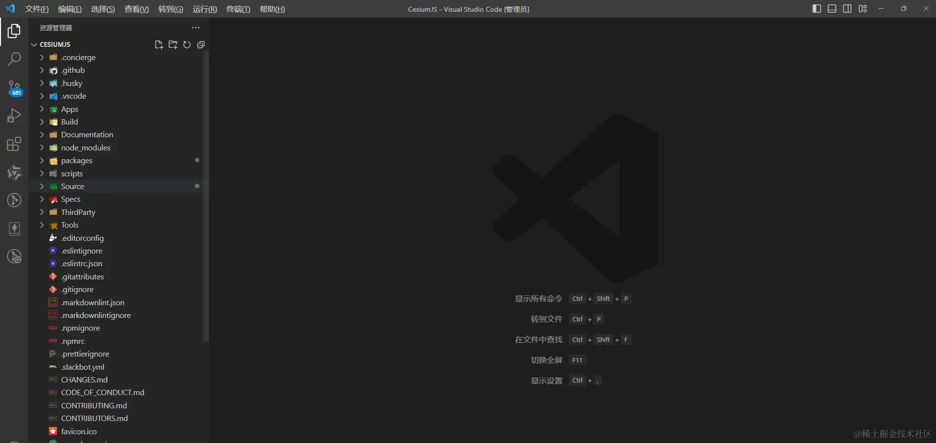936x443 pixels.
Task: Open Source Control view with 685 badge
Action: click(14, 88)
